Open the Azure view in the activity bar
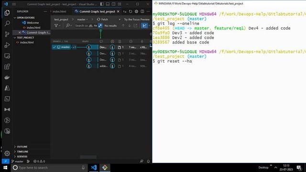Screen dimensions: 306x172 [7, 88]
